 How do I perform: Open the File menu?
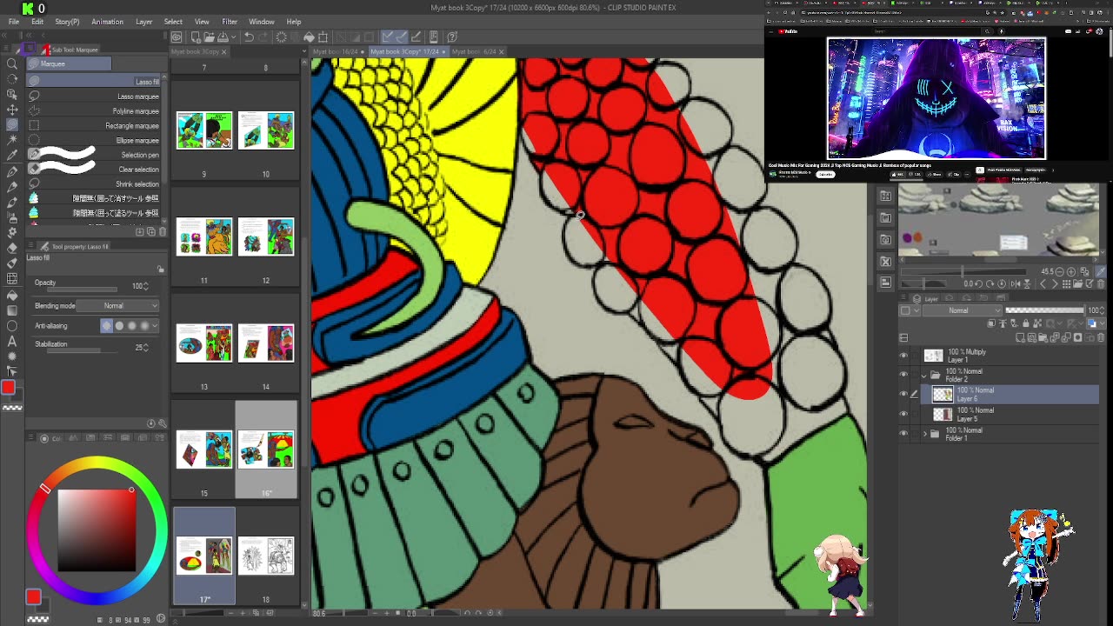pos(14,22)
